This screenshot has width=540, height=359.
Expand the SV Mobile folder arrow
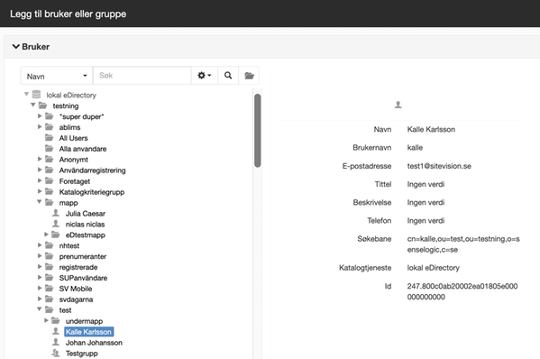tap(40, 288)
